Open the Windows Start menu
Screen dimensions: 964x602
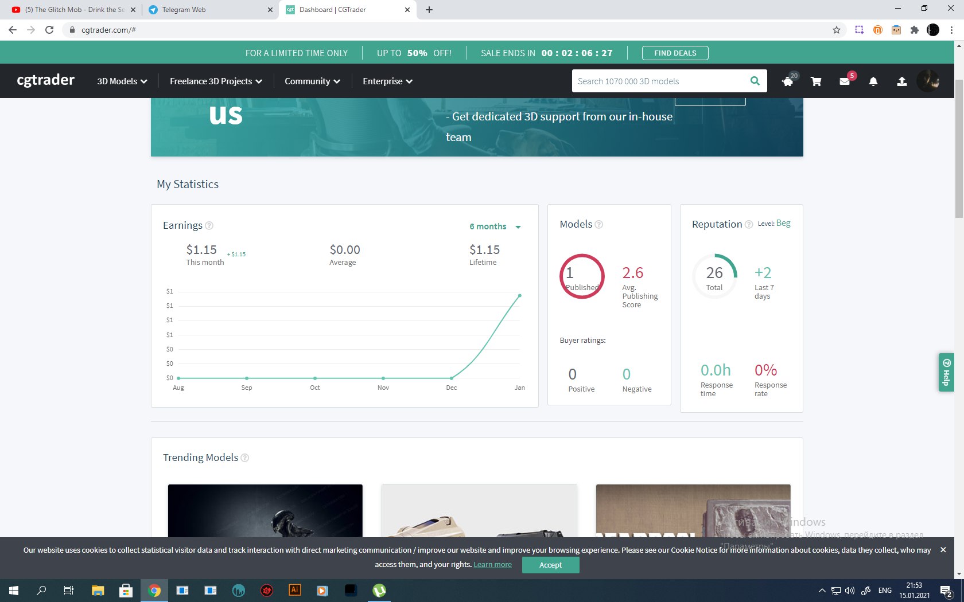14,591
